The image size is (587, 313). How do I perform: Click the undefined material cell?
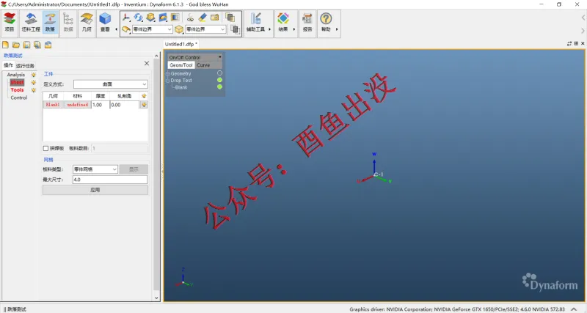tap(78, 105)
